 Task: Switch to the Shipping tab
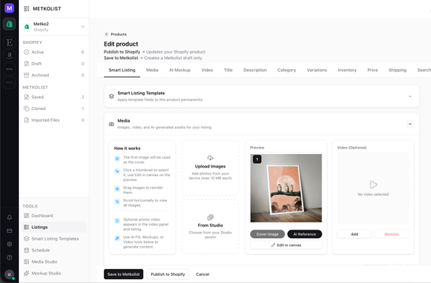click(397, 70)
